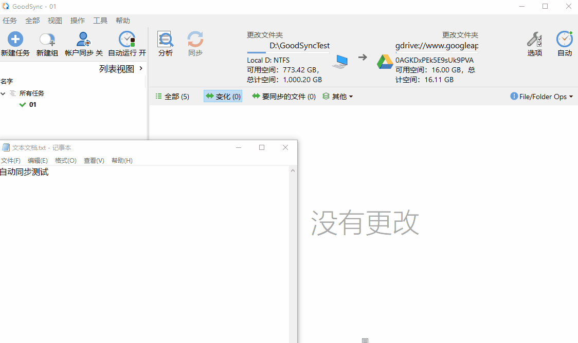Open the 其他 dropdown
This screenshot has width=578, height=343.
point(338,97)
